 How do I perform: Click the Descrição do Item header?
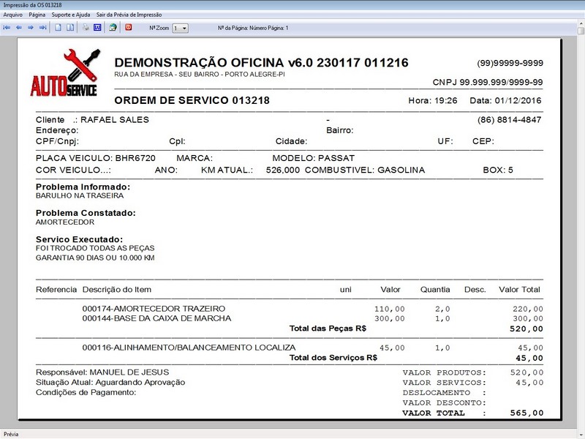point(117,290)
